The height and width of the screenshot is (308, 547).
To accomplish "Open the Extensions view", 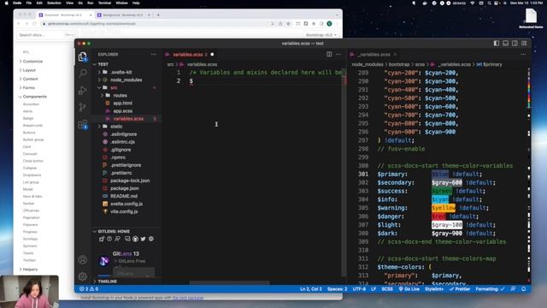I will (83, 124).
